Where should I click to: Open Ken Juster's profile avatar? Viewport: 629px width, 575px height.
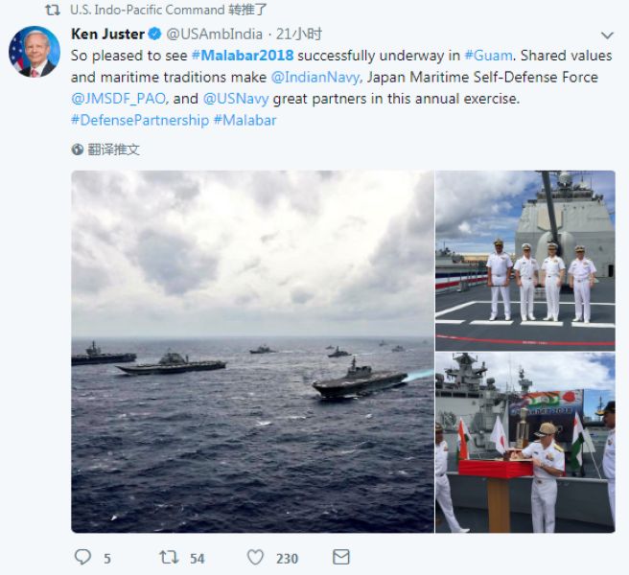[35, 52]
